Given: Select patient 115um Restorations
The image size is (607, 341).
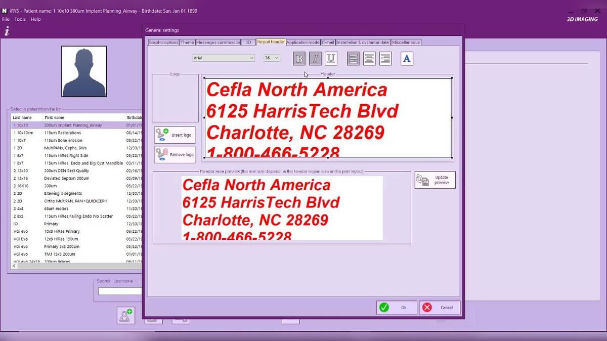Looking at the screenshot, I should [x=77, y=133].
